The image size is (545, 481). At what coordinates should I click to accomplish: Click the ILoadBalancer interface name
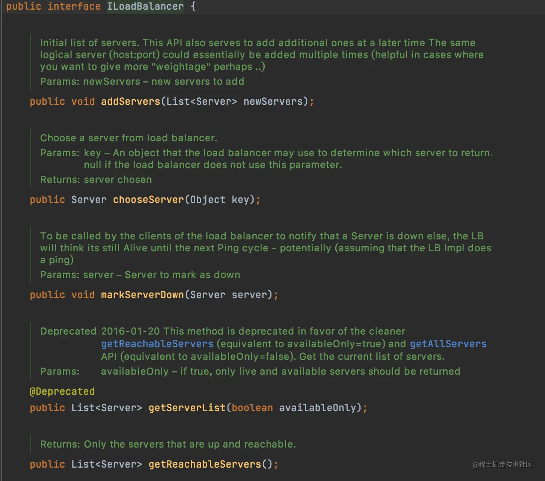click(145, 6)
